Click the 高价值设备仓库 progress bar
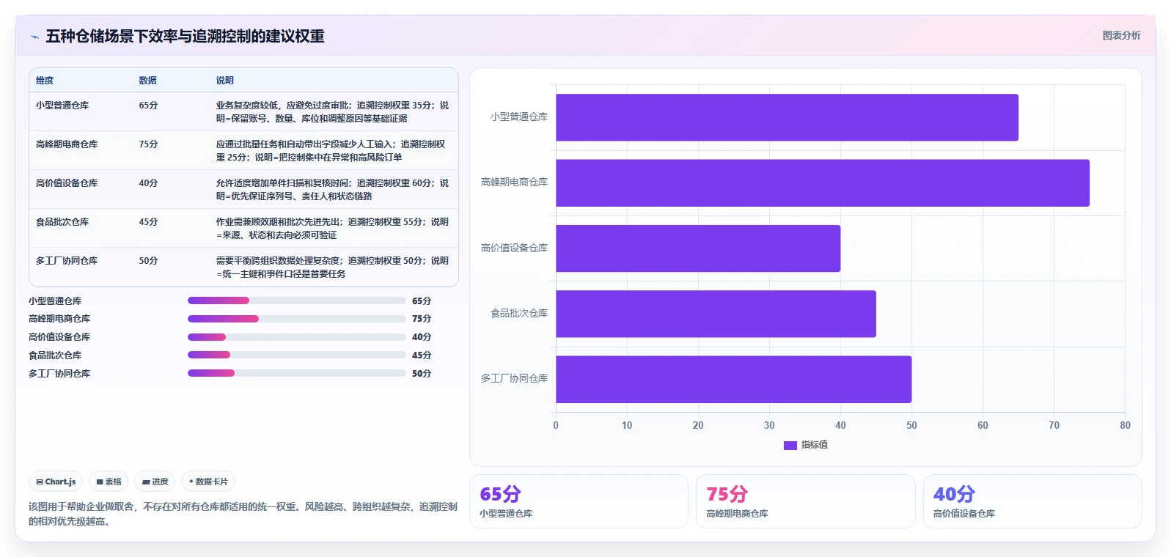 (x=296, y=337)
